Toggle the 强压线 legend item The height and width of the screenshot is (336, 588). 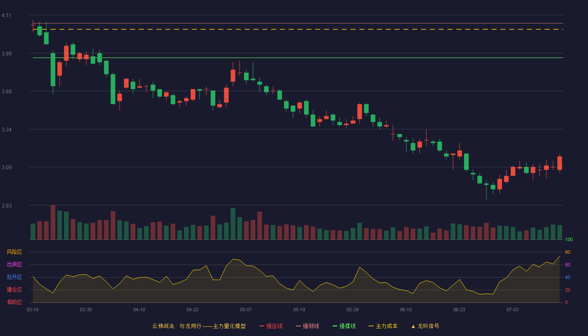[271, 326]
